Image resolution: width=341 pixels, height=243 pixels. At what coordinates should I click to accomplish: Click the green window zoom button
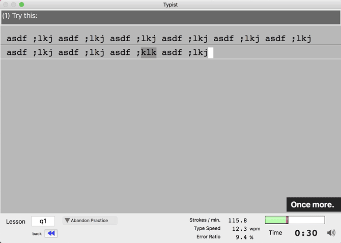pos(21,5)
